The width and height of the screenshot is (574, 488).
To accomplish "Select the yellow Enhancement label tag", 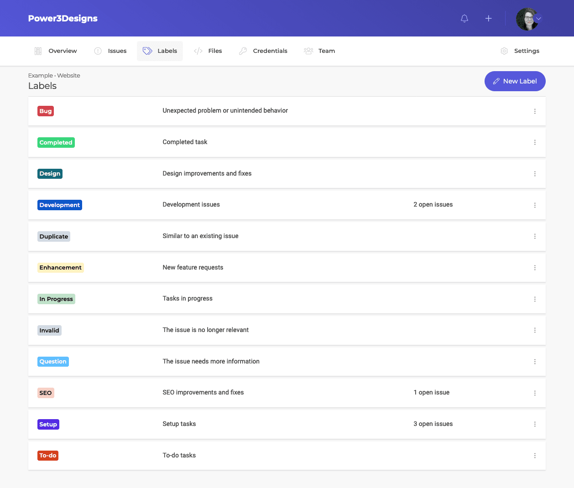I will (60, 268).
